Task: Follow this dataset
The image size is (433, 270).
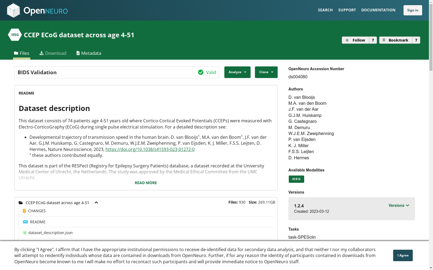Action: [355, 40]
